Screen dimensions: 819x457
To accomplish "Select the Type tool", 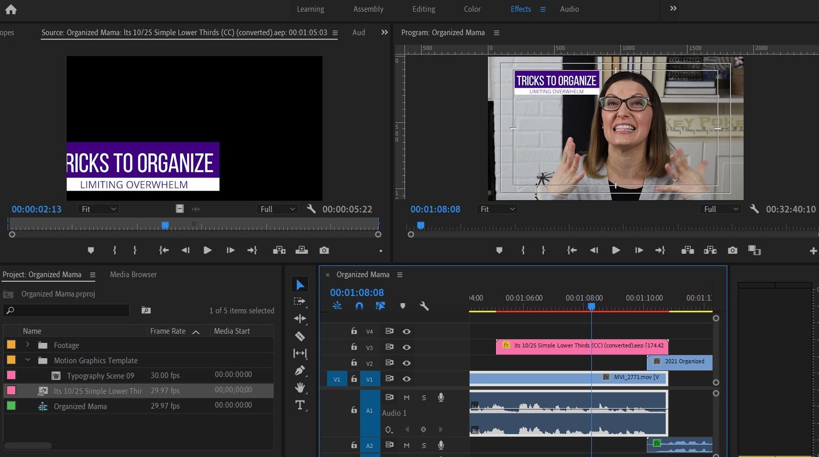I will point(300,405).
